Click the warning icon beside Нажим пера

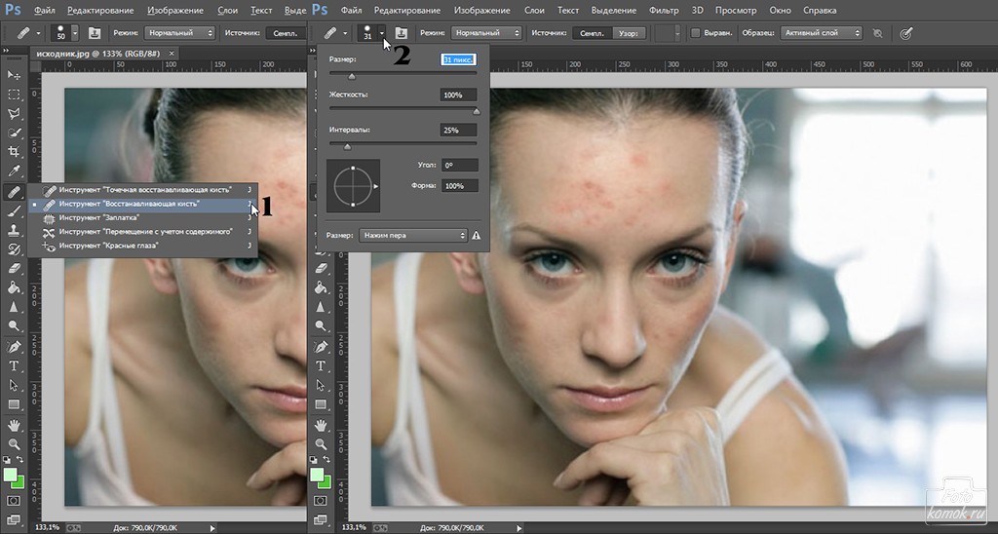coord(476,236)
